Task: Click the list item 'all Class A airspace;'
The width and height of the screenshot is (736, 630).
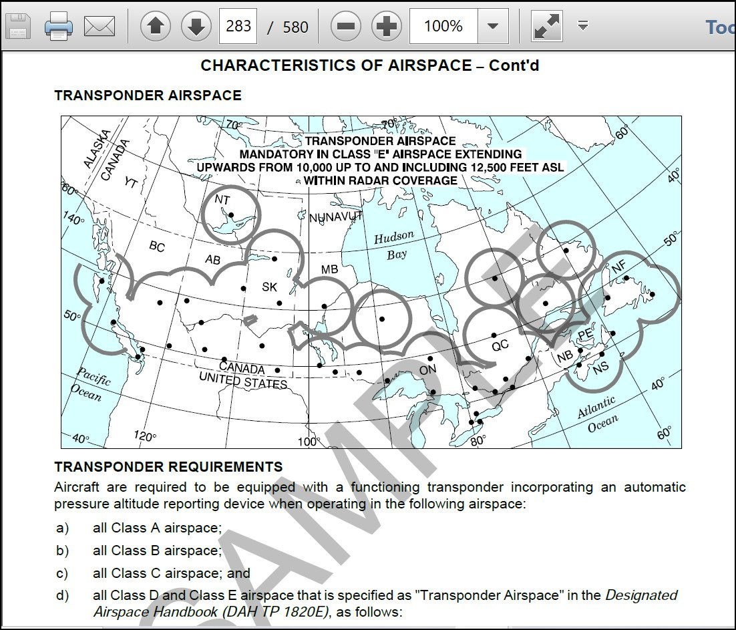Action: 157,528
